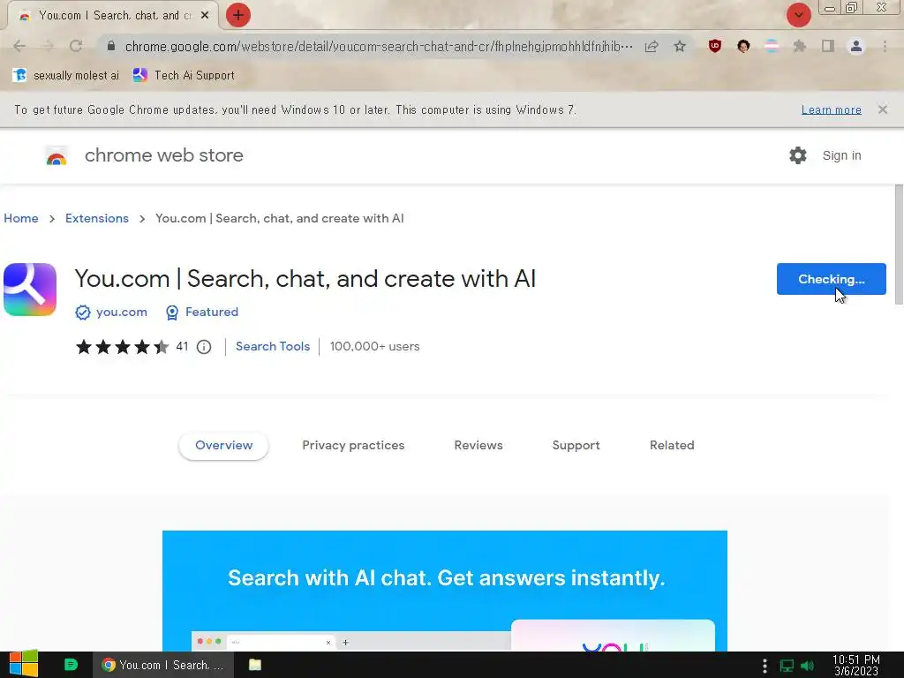Open File Explorer folder in taskbar
This screenshot has width=904, height=678.
[255, 665]
